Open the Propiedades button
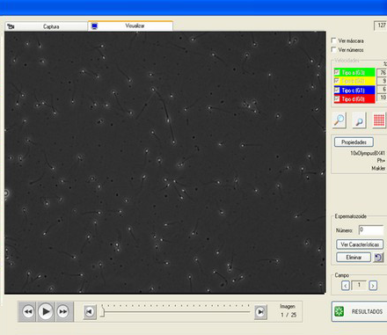Viewport: 387px width, 335px height. pyautogui.click(x=354, y=142)
